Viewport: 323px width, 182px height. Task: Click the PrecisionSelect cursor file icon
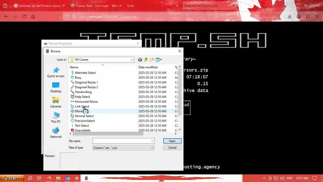coord(72,121)
